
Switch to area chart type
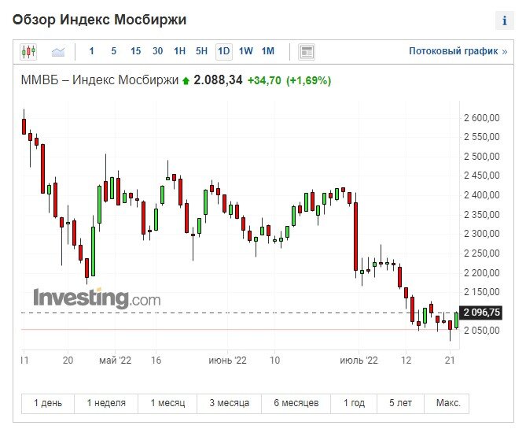click(58, 52)
